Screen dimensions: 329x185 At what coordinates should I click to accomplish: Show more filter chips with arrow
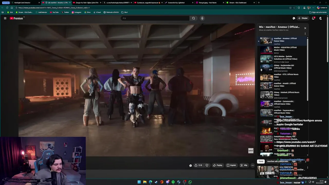305,161
